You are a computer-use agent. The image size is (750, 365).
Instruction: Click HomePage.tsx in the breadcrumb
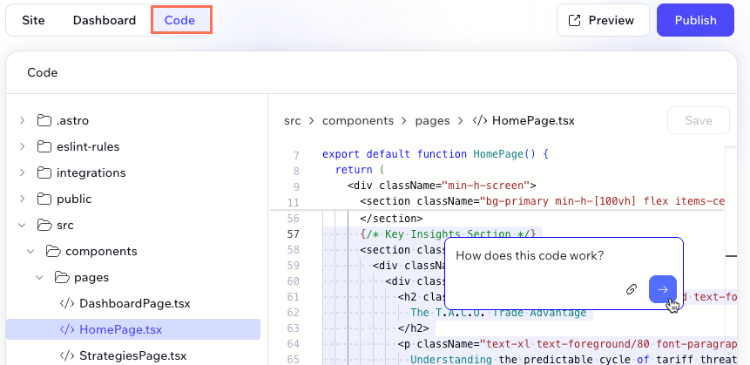pyautogui.click(x=533, y=120)
